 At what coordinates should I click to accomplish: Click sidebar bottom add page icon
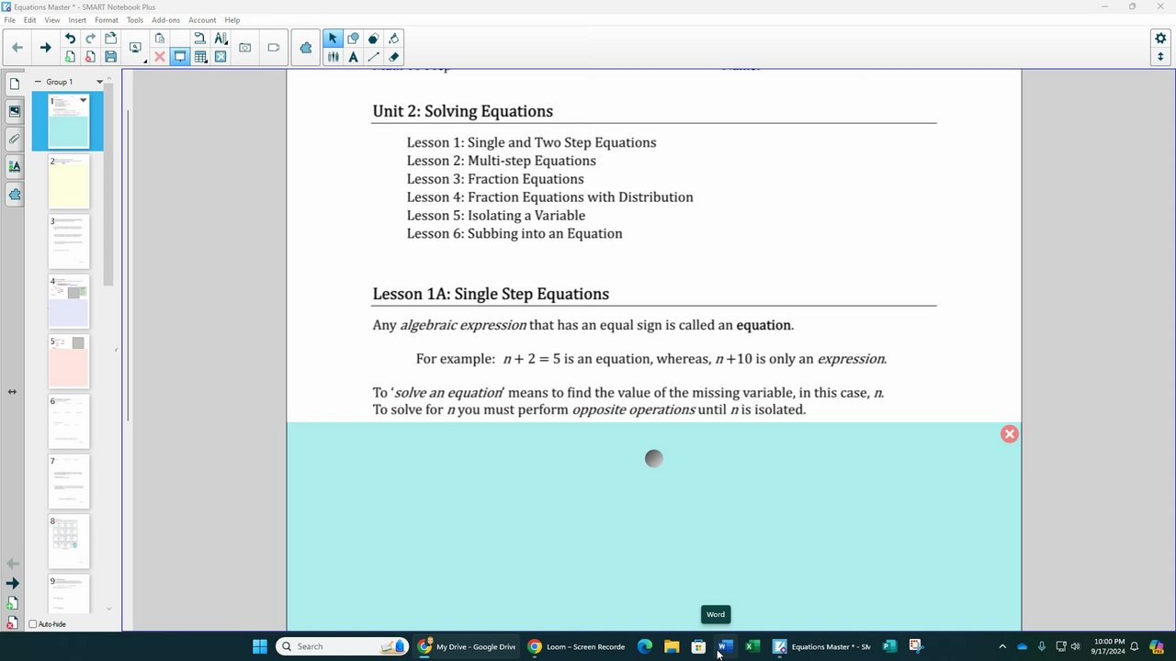(12, 603)
